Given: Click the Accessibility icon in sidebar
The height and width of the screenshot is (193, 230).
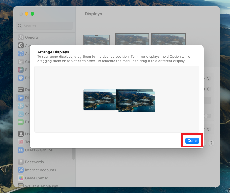Looking at the screenshot, I should click(x=21, y=53).
